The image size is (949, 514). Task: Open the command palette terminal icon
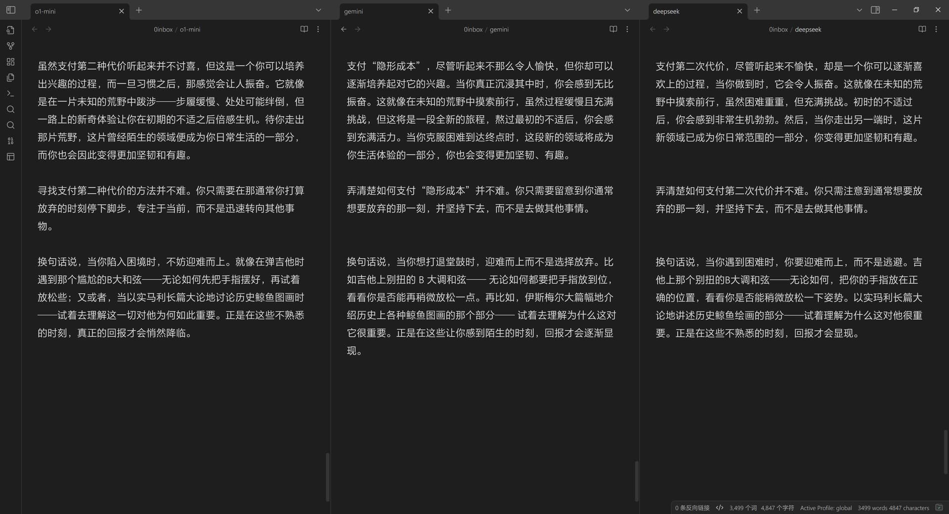pyautogui.click(x=10, y=93)
